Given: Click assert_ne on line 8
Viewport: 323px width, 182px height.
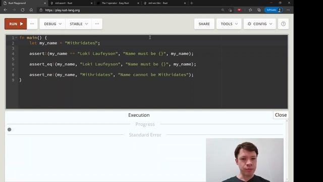Looking at the screenshot, I should point(41,74).
